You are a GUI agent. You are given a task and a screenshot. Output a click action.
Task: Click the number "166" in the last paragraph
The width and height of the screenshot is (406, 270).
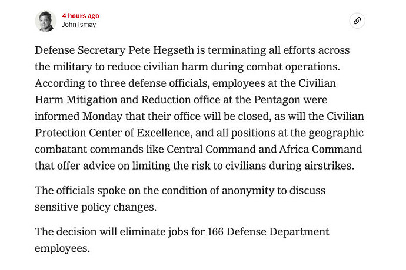(216, 232)
